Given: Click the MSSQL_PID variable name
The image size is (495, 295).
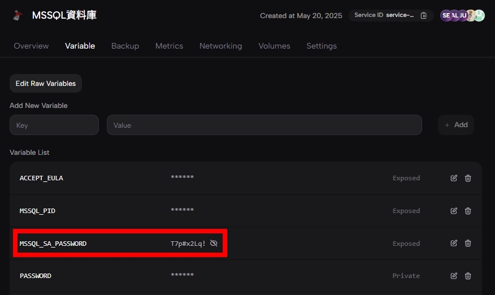Looking at the screenshot, I should 37,211.
